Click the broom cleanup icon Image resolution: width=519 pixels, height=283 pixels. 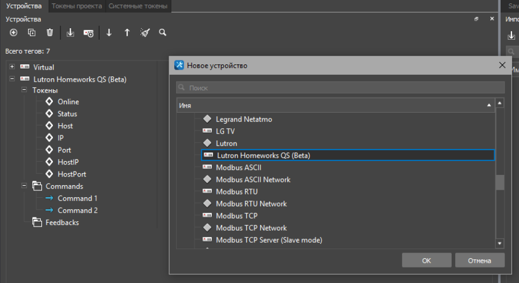coord(145,33)
